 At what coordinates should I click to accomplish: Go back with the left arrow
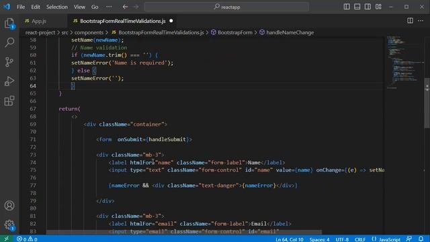[x=125, y=7]
